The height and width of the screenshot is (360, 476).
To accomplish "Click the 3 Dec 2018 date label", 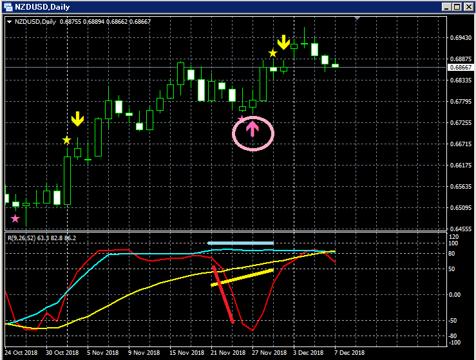I will (x=308, y=353).
